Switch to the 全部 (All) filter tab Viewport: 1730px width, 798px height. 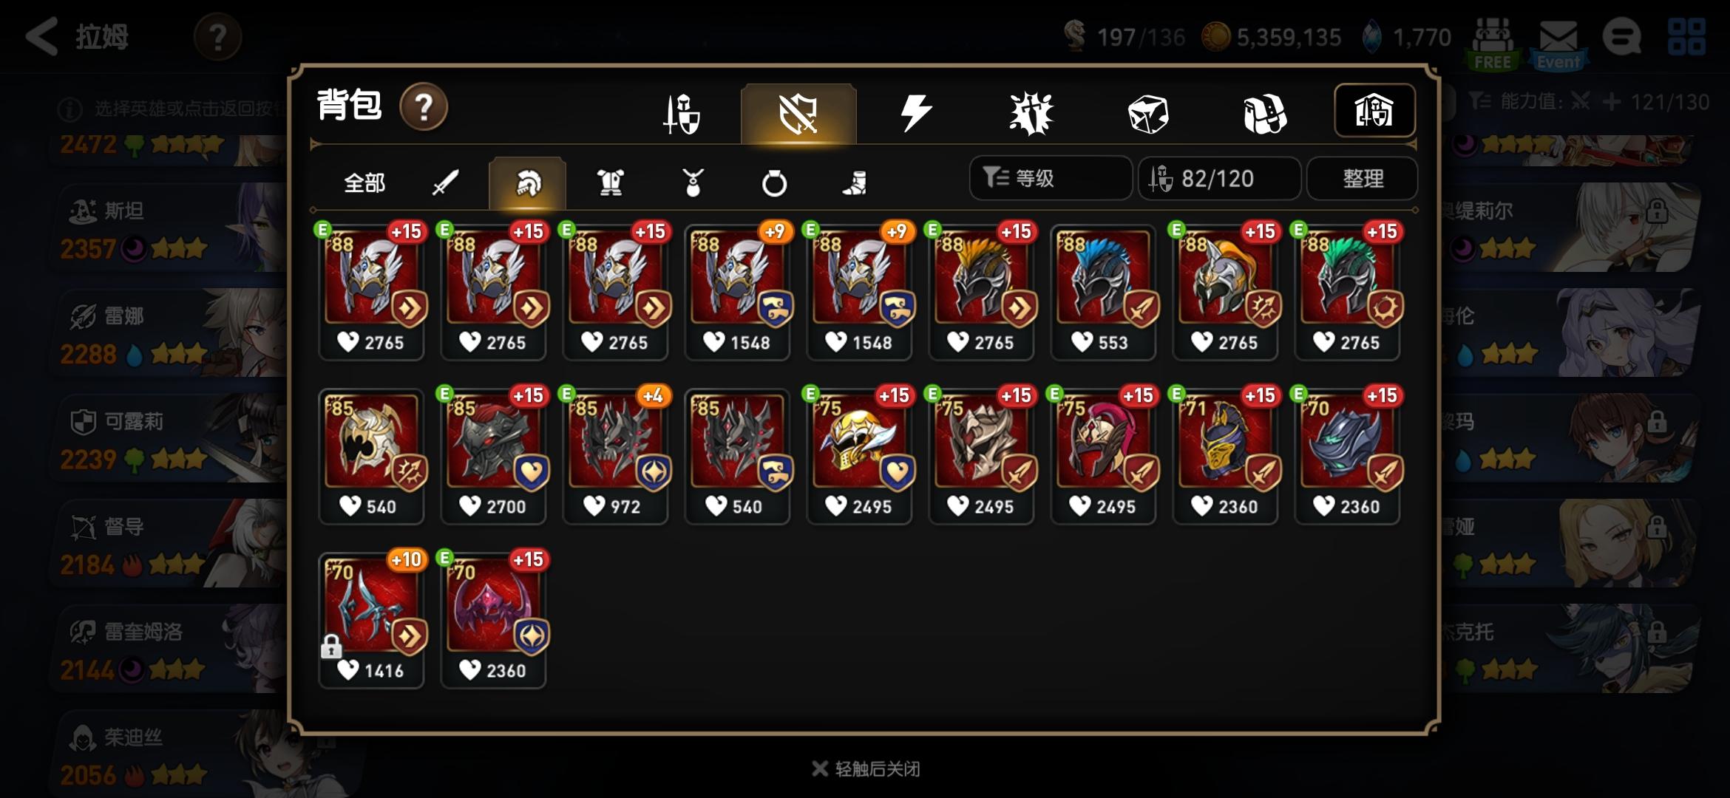364,183
